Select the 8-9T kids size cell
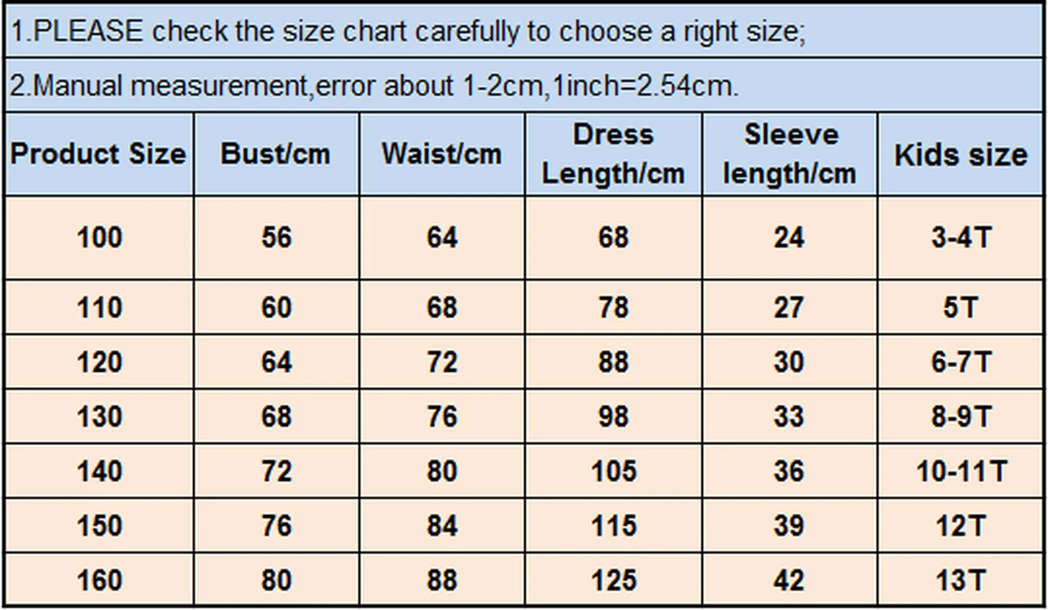Viewport: 1048px width, 610px height. [960, 417]
